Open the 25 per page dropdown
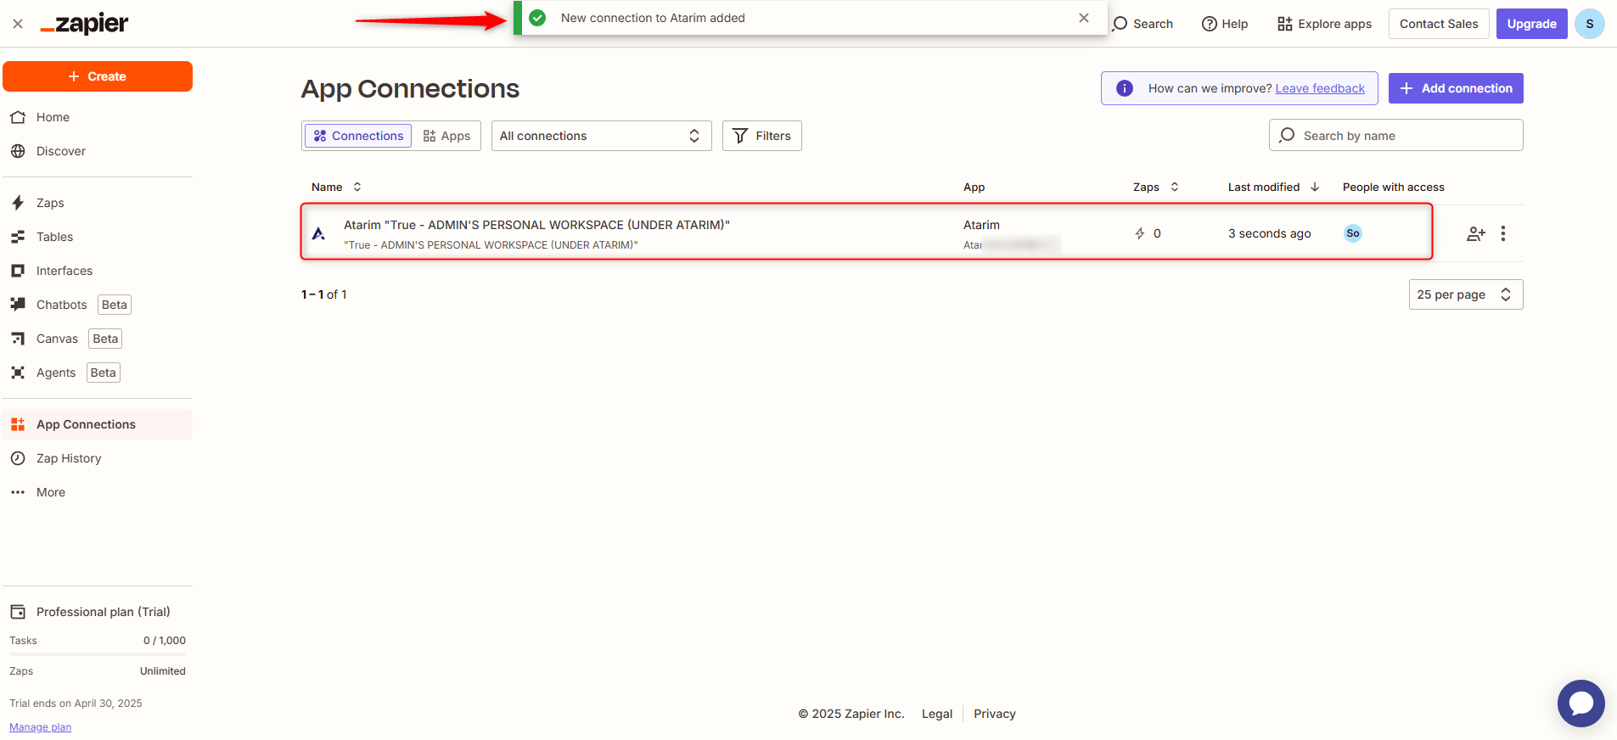 tap(1465, 294)
